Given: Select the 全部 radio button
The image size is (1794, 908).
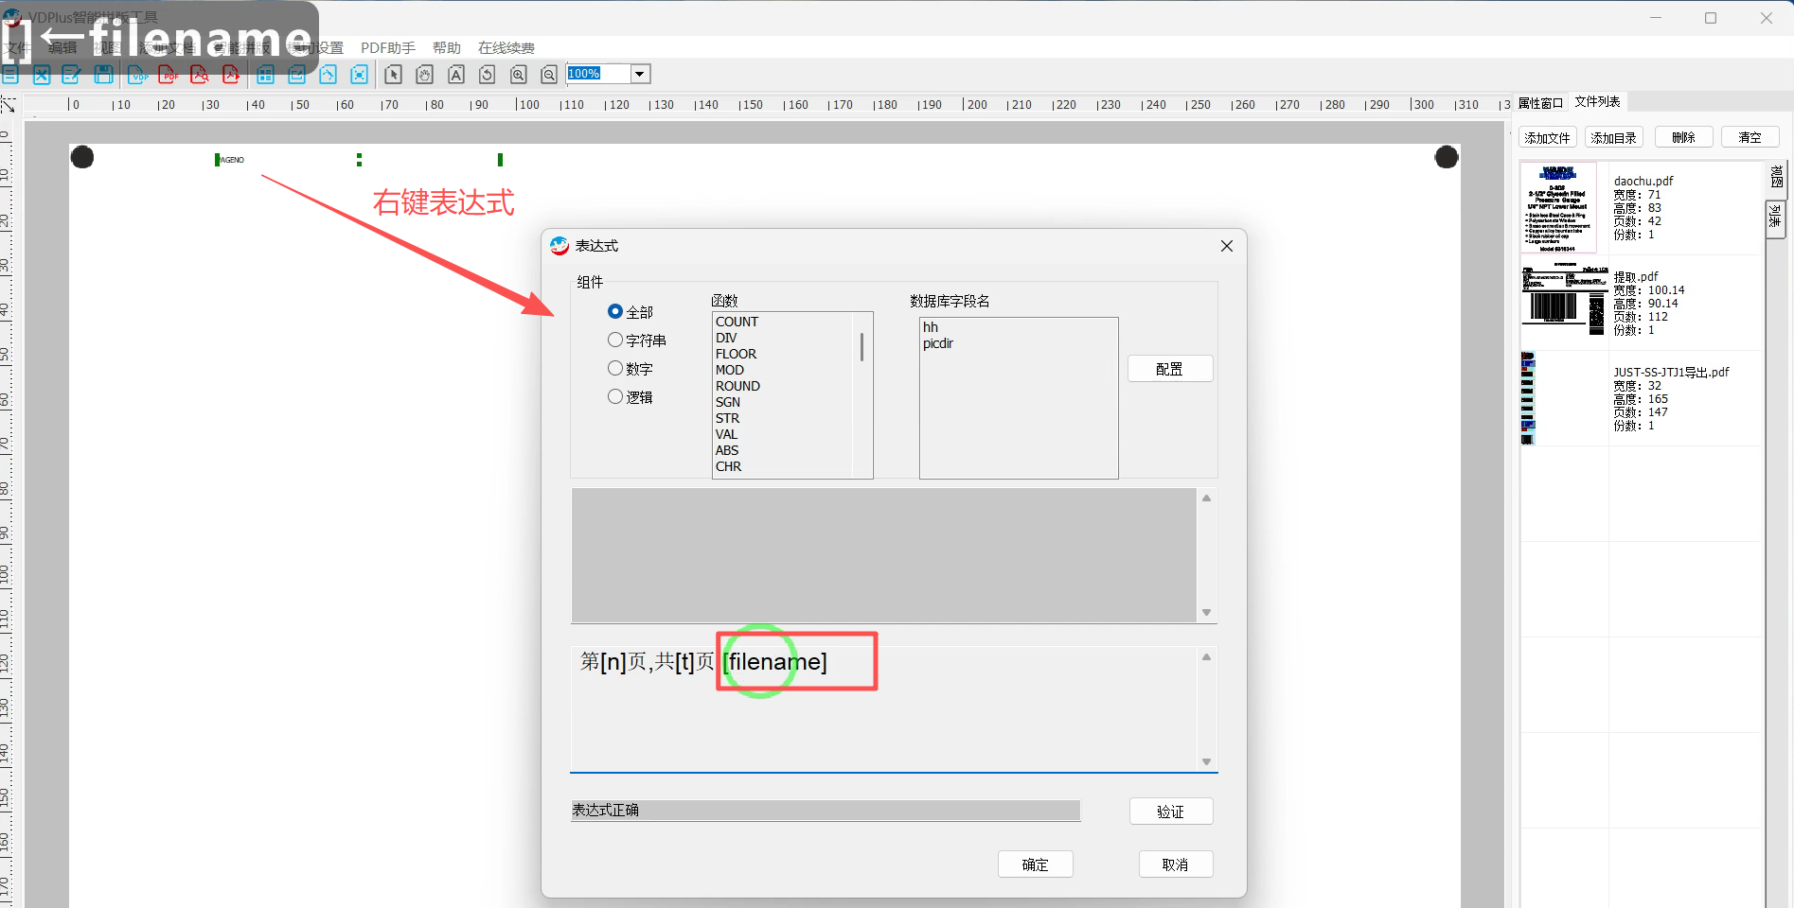Looking at the screenshot, I should [615, 311].
